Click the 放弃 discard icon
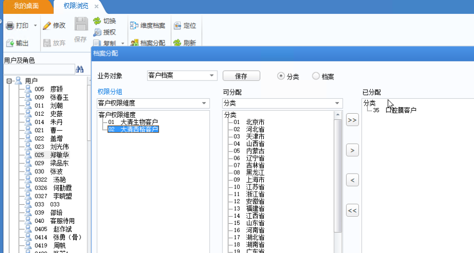474x253 pixels. [x=47, y=43]
